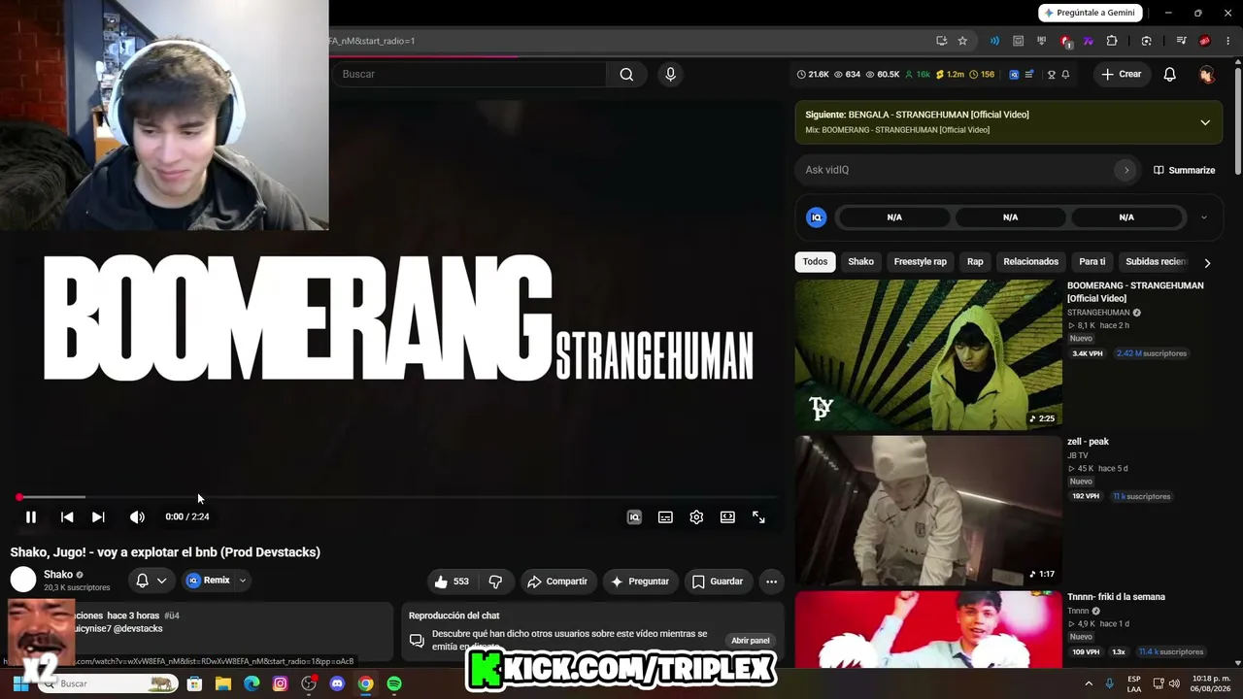Open Instagram from the taskbar
Viewport: 1243px width, 699px height.
(x=280, y=683)
